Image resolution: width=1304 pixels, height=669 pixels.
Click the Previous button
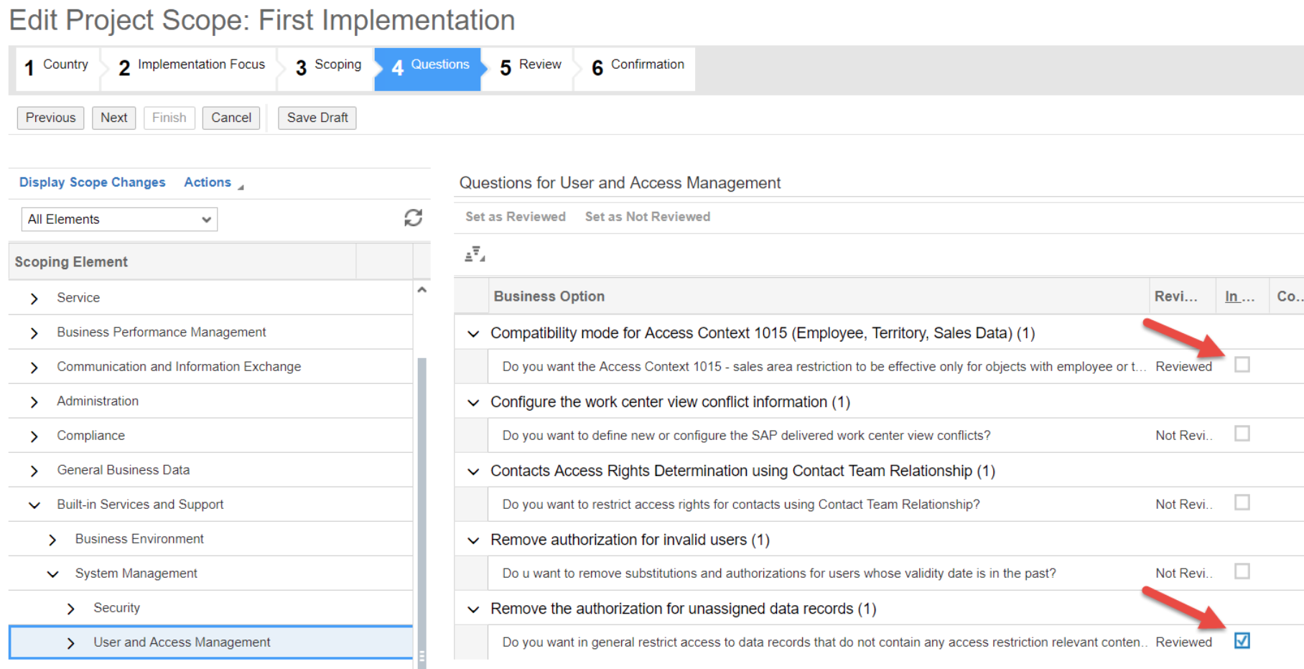50,118
